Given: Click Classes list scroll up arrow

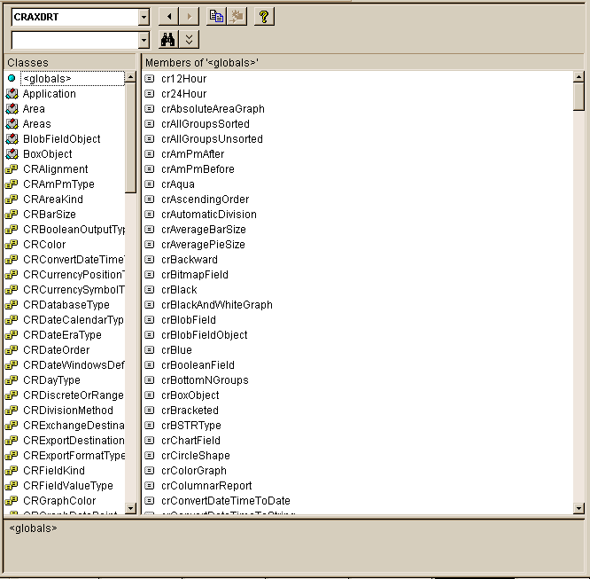Looking at the screenshot, I should (x=130, y=77).
